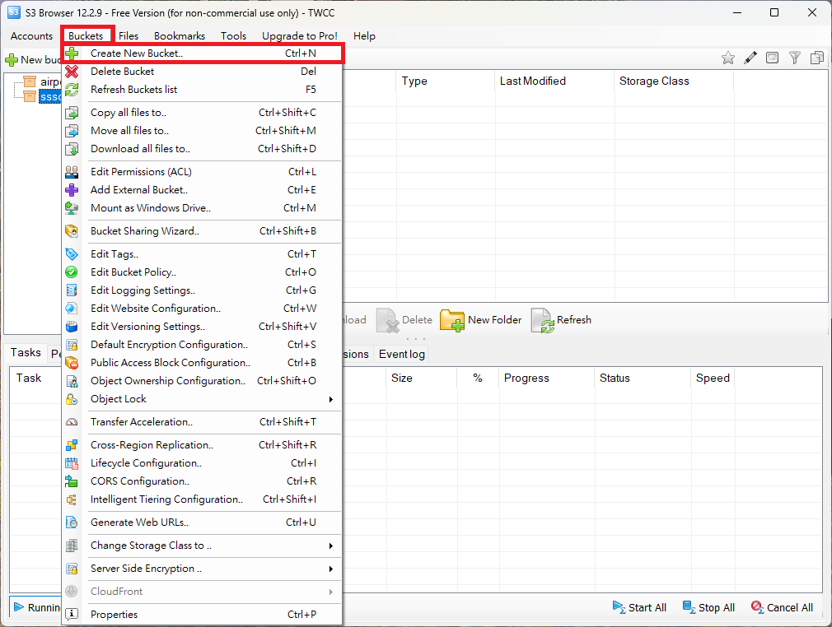Choose Create New Bucket.. from the menu

pyautogui.click(x=202, y=53)
